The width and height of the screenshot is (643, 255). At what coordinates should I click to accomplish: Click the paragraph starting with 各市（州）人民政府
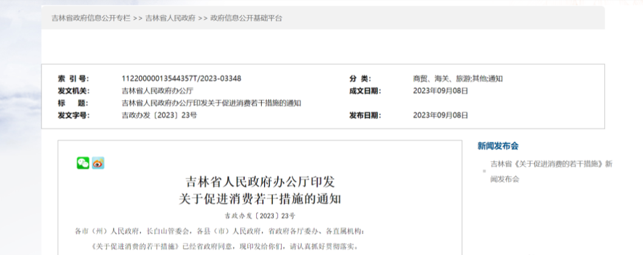point(220,231)
